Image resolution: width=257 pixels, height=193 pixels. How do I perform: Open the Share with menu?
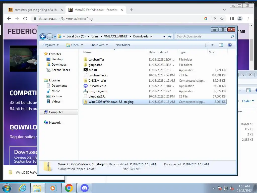click(x=99, y=45)
